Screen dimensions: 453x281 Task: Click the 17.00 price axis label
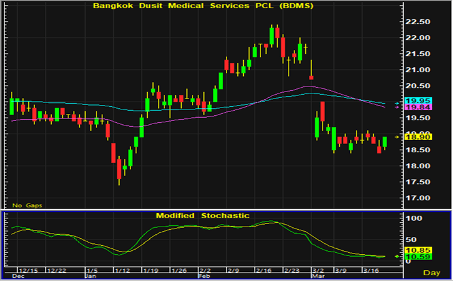418,198
